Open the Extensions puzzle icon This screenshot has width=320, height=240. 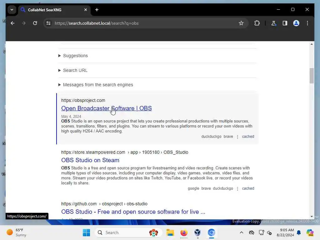tap(257, 23)
